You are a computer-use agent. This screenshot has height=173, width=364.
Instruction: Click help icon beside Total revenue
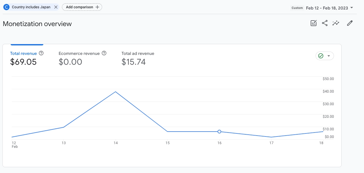(x=41, y=53)
